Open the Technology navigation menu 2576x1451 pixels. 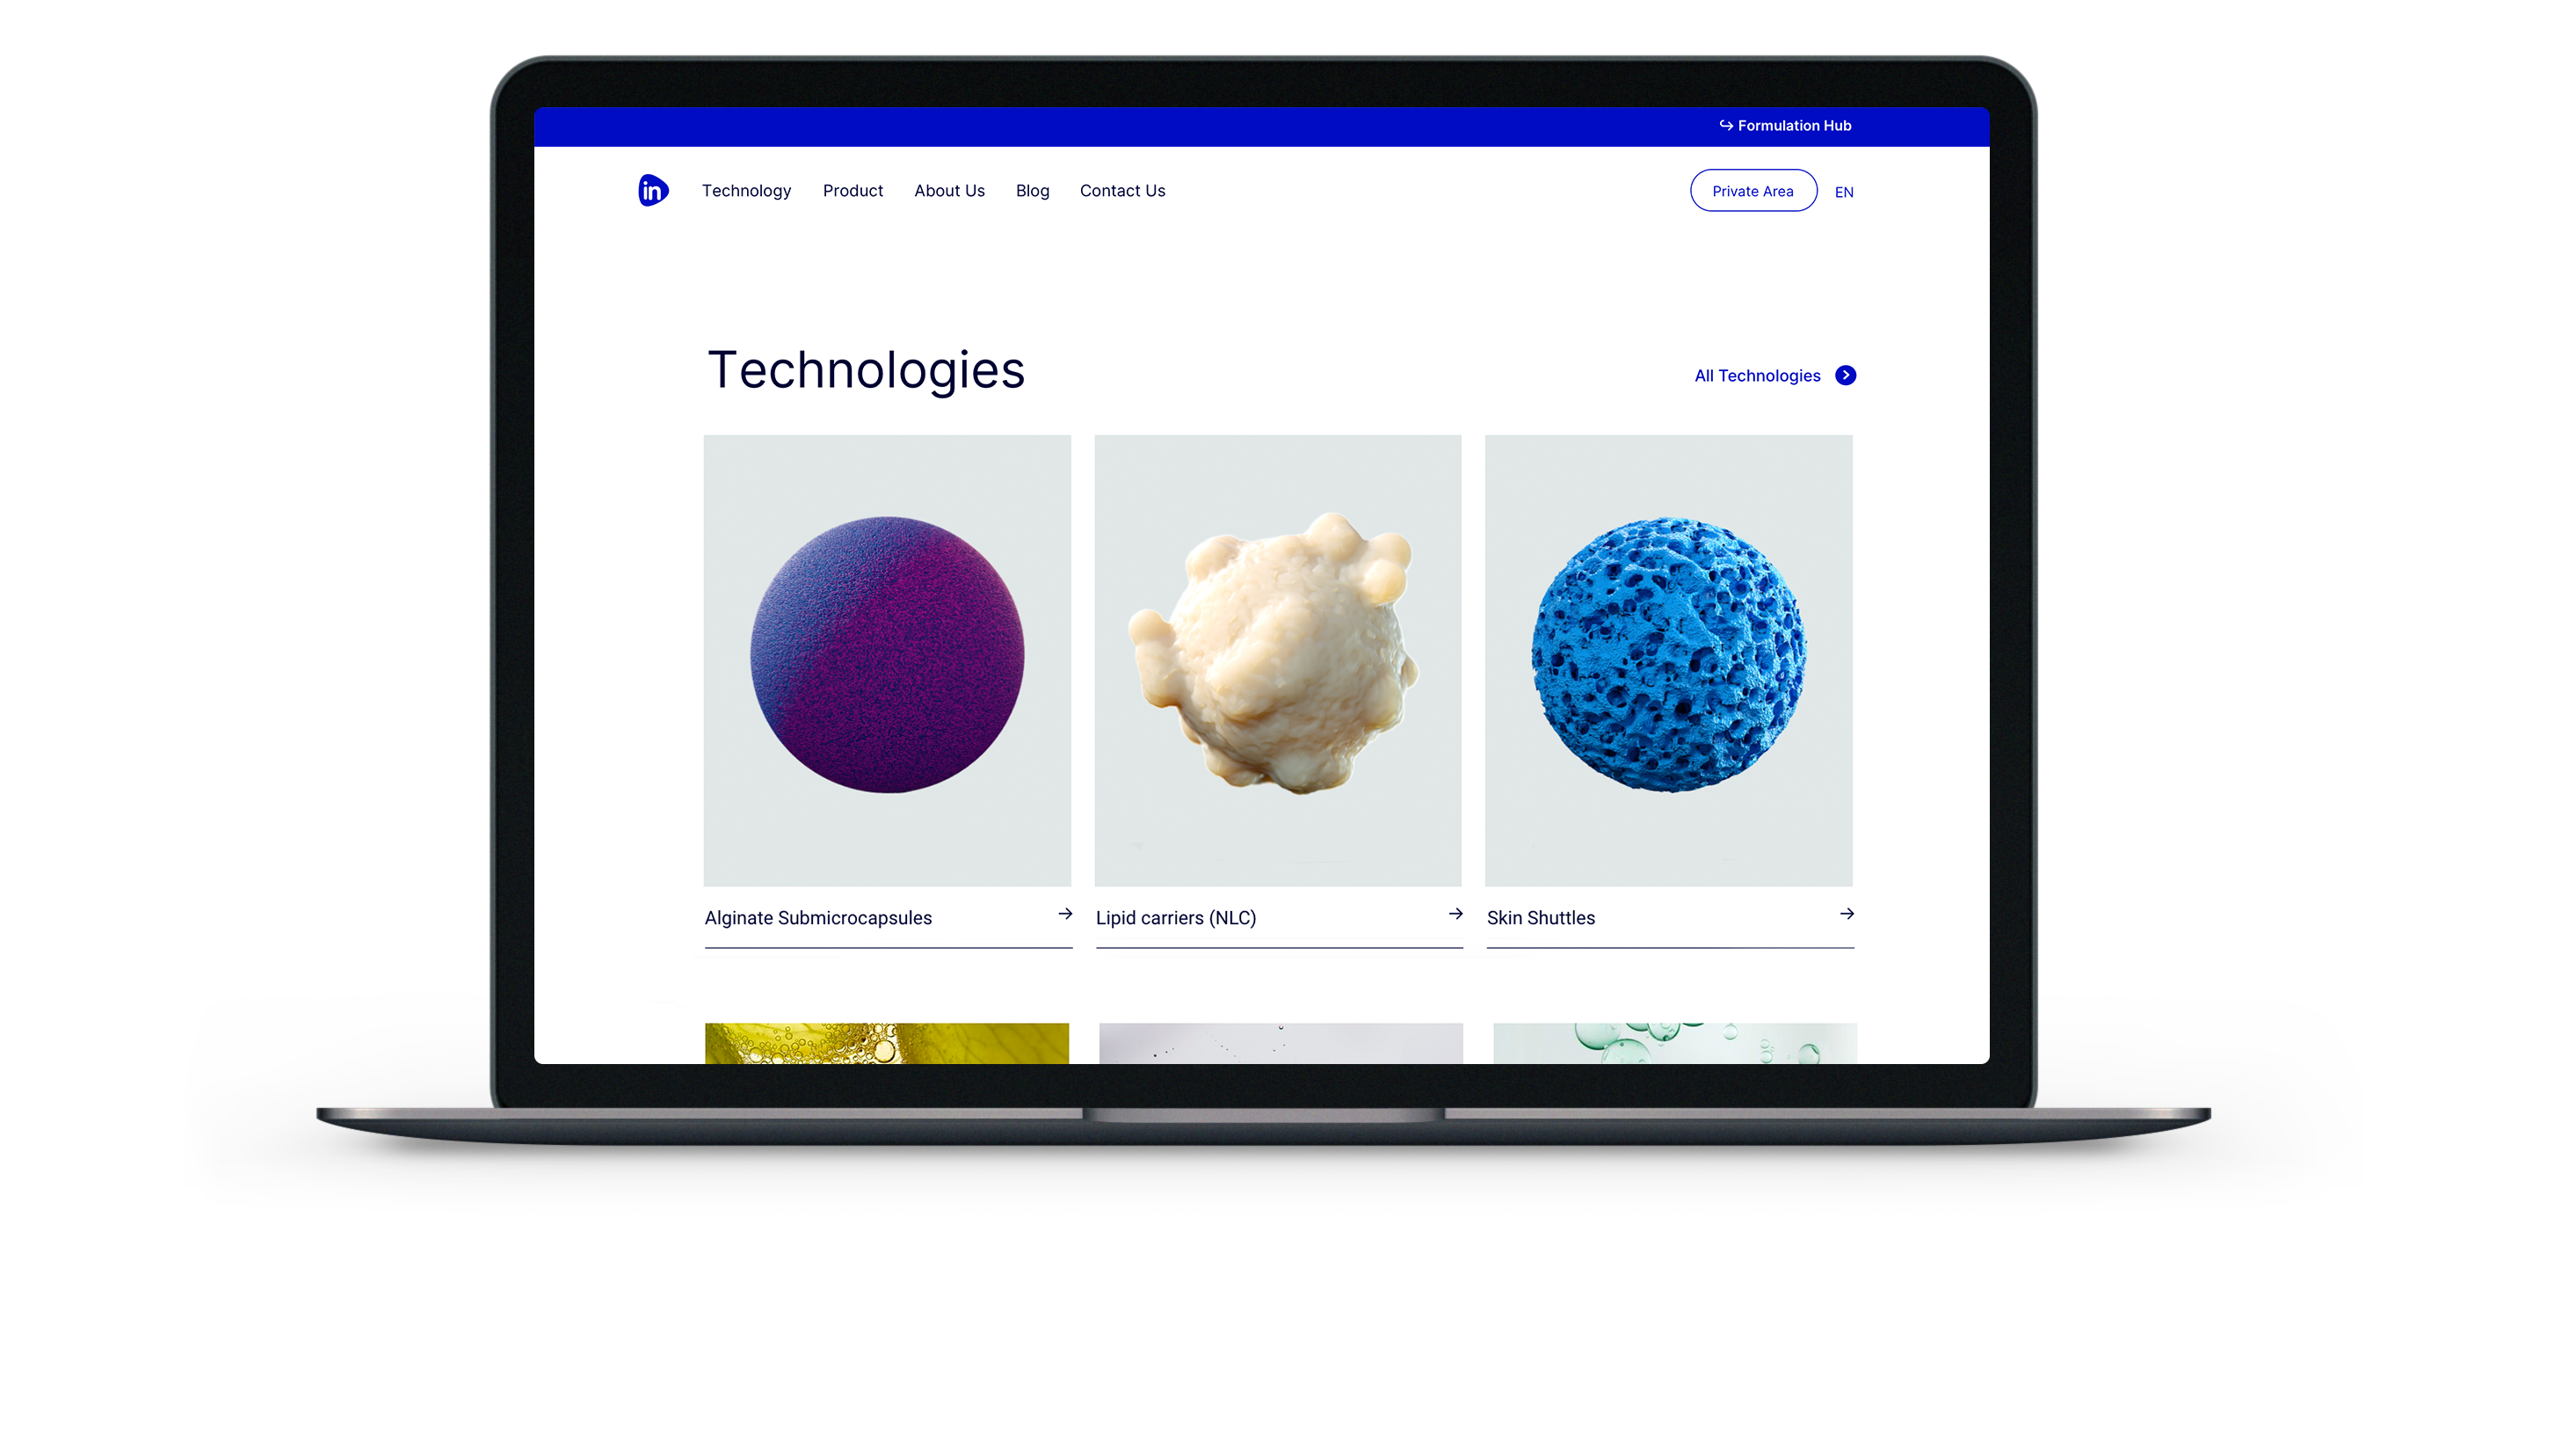click(x=744, y=189)
